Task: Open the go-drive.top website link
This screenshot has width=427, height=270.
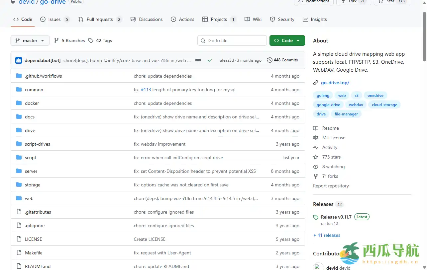Action: tap(335, 83)
